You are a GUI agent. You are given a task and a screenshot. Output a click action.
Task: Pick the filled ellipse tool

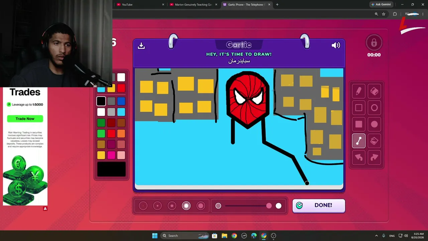374,124
